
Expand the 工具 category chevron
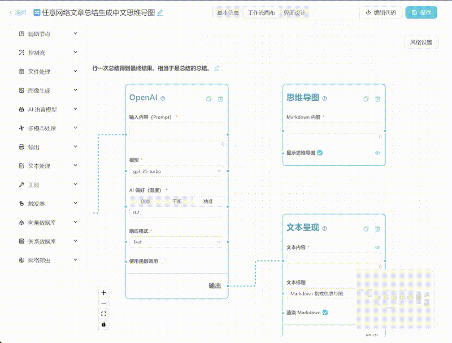click(x=76, y=184)
